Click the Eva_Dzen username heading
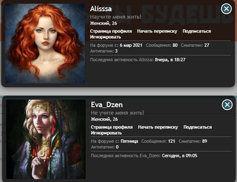237x182 pixels. coord(107,105)
